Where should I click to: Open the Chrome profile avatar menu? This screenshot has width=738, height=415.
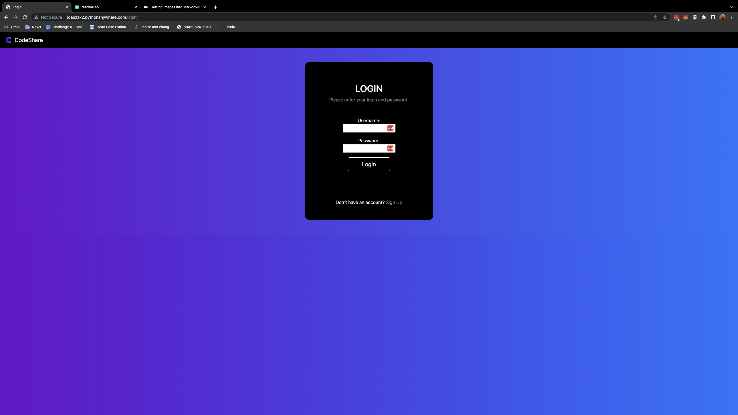point(722,17)
